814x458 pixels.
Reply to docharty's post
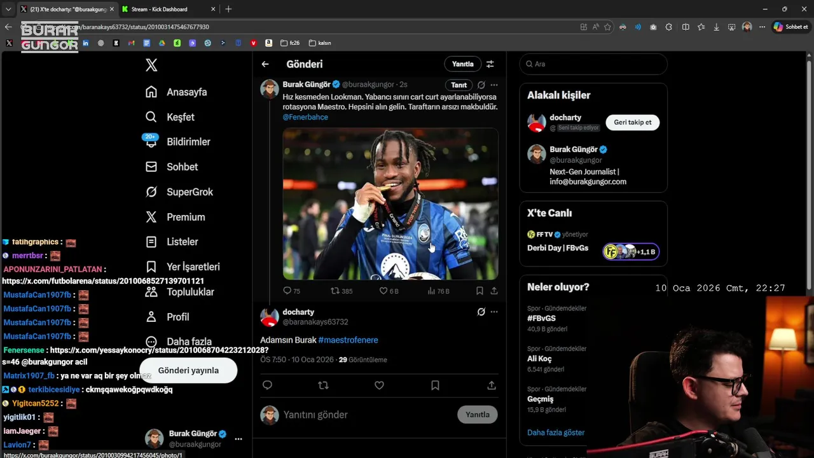[x=267, y=385]
